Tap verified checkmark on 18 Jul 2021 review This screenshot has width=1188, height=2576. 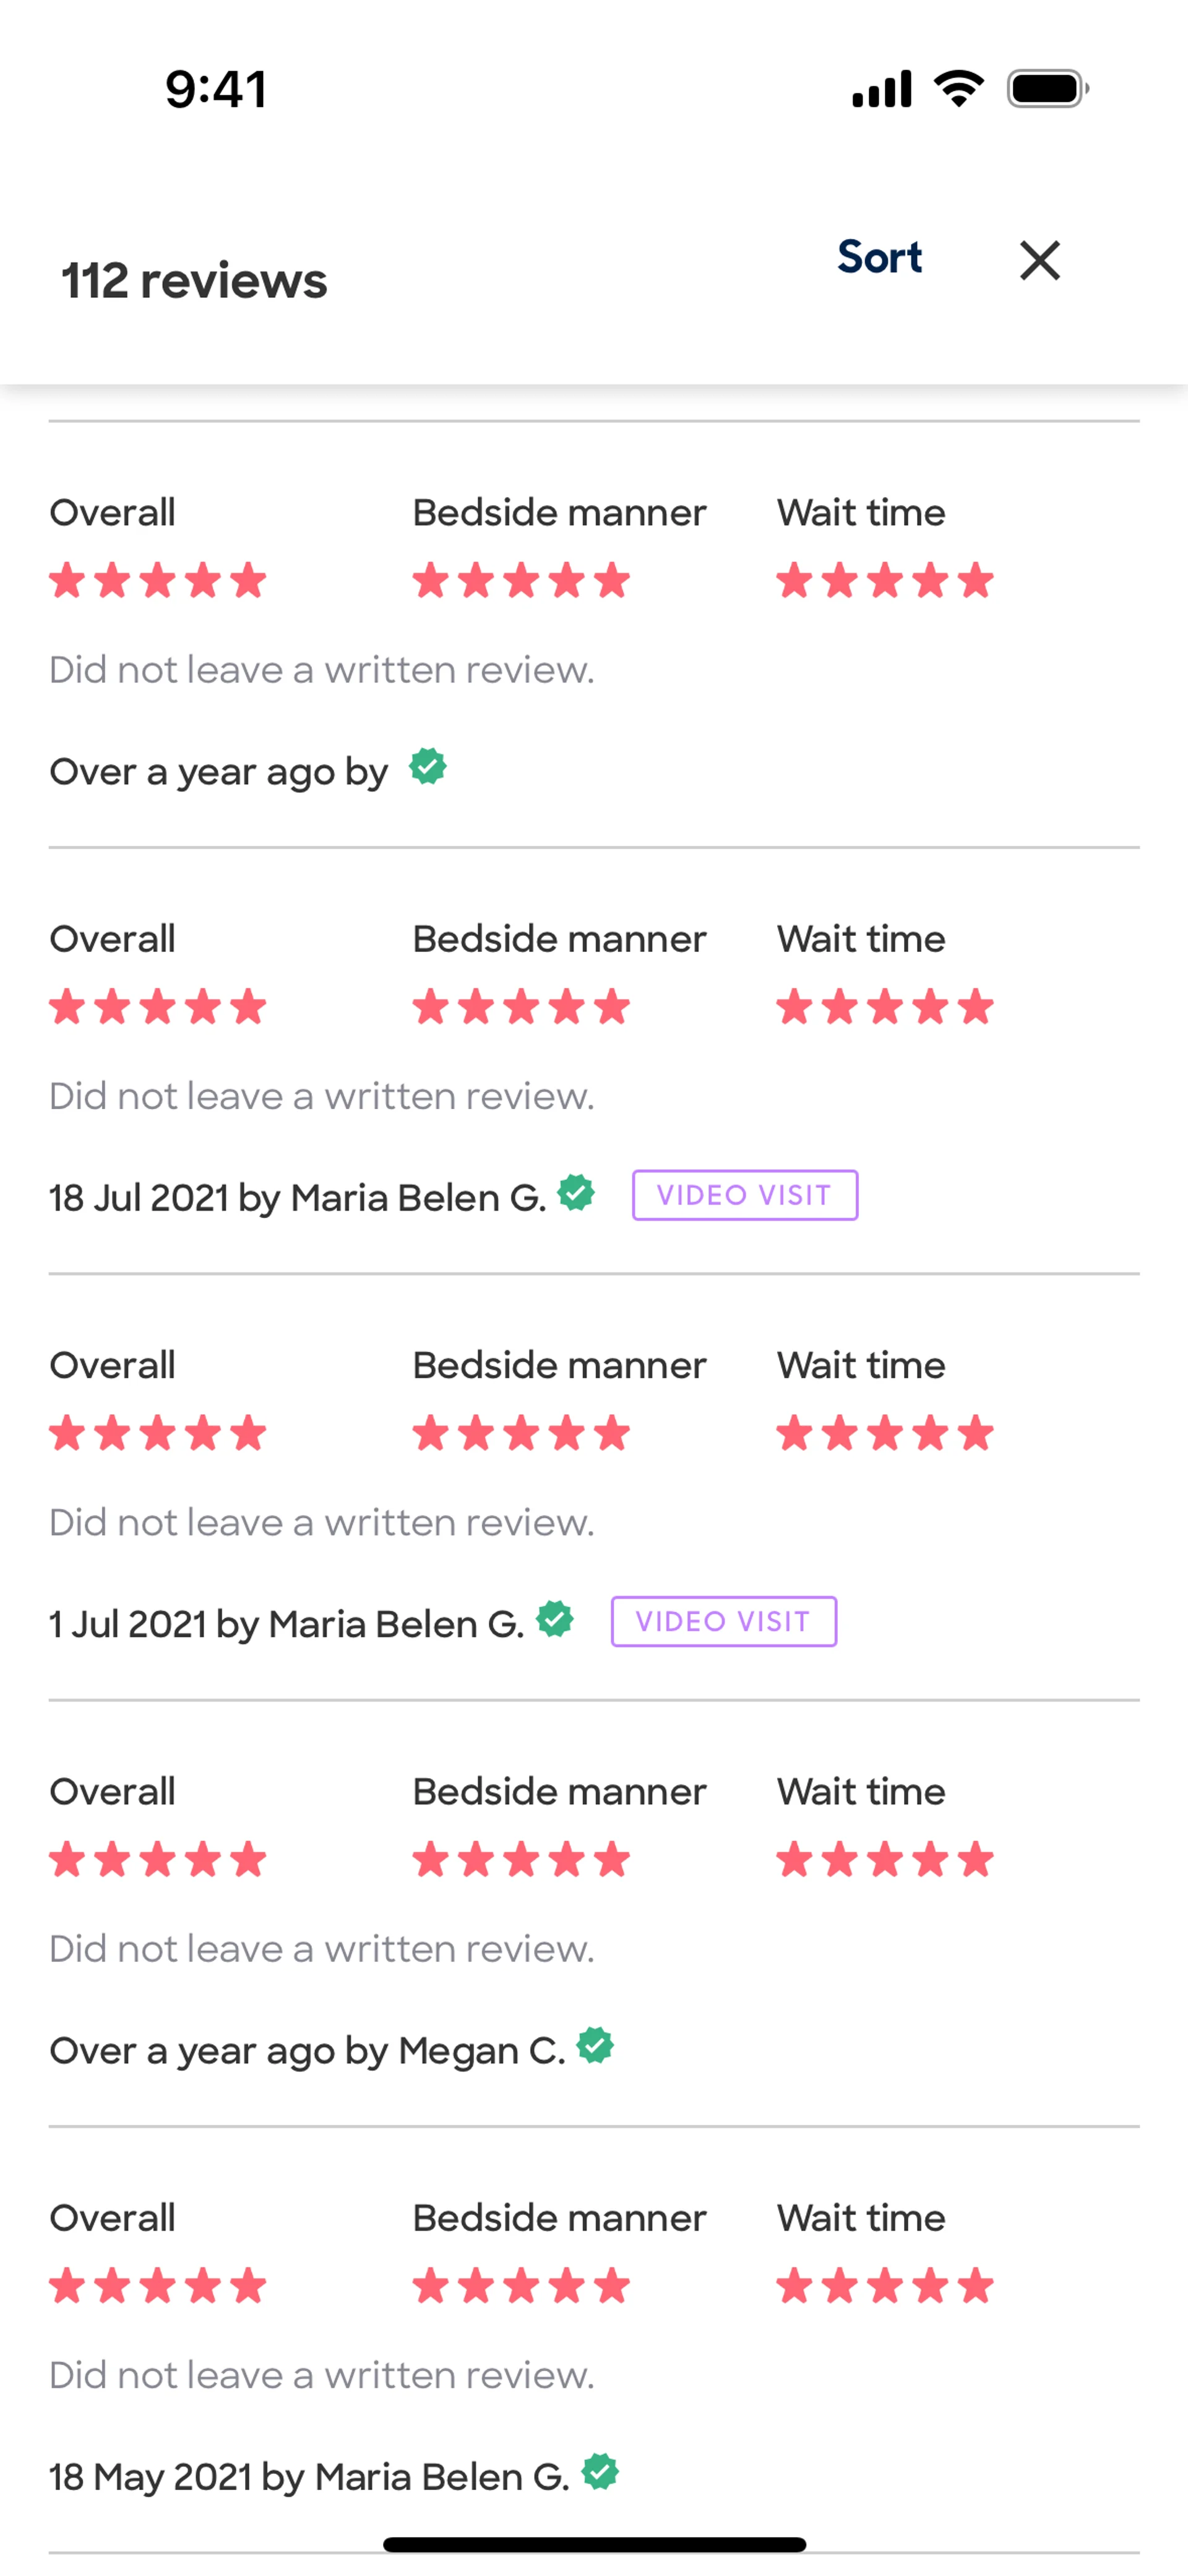pos(576,1192)
